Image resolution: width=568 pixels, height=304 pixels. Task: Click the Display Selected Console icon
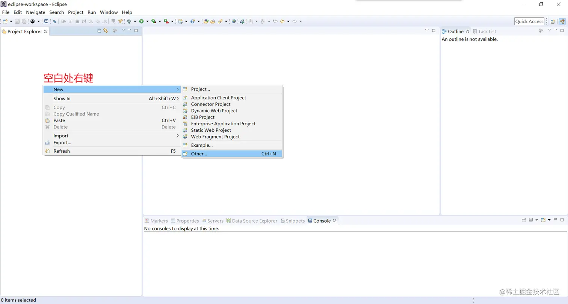[x=531, y=220]
